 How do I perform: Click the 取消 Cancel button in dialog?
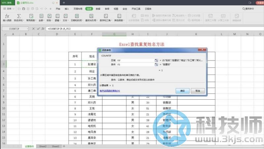pyautogui.click(x=198, y=91)
